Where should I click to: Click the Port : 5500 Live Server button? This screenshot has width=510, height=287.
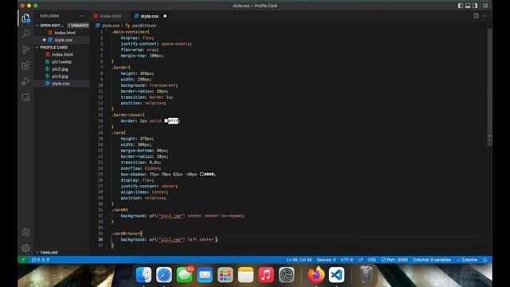394,260
